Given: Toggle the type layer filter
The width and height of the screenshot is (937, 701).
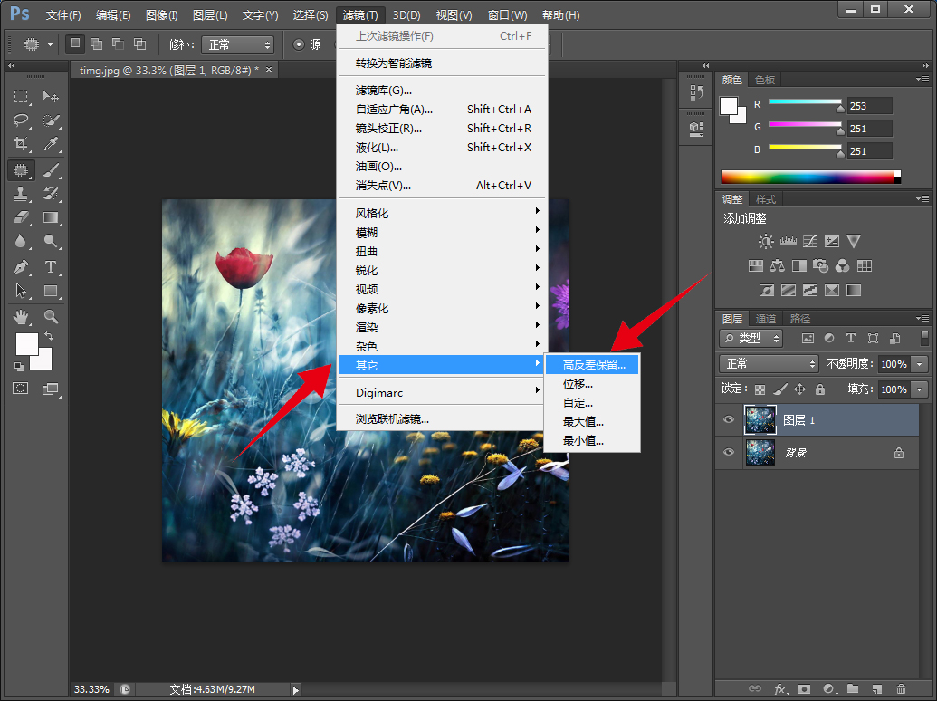Looking at the screenshot, I should (851, 339).
